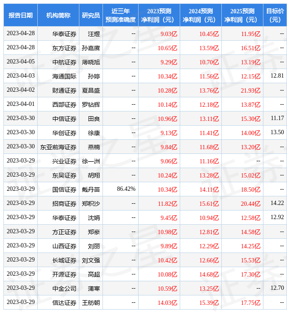Screen dimensions: 287x313
Task: Click the 燕楠 researcher name
Action: pyautogui.click(x=94, y=147)
